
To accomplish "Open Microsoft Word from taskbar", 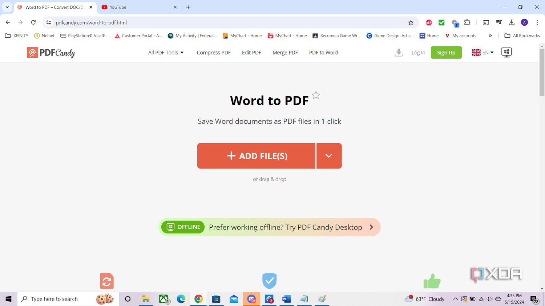I will pyautogui.click(x=286, y=299).
